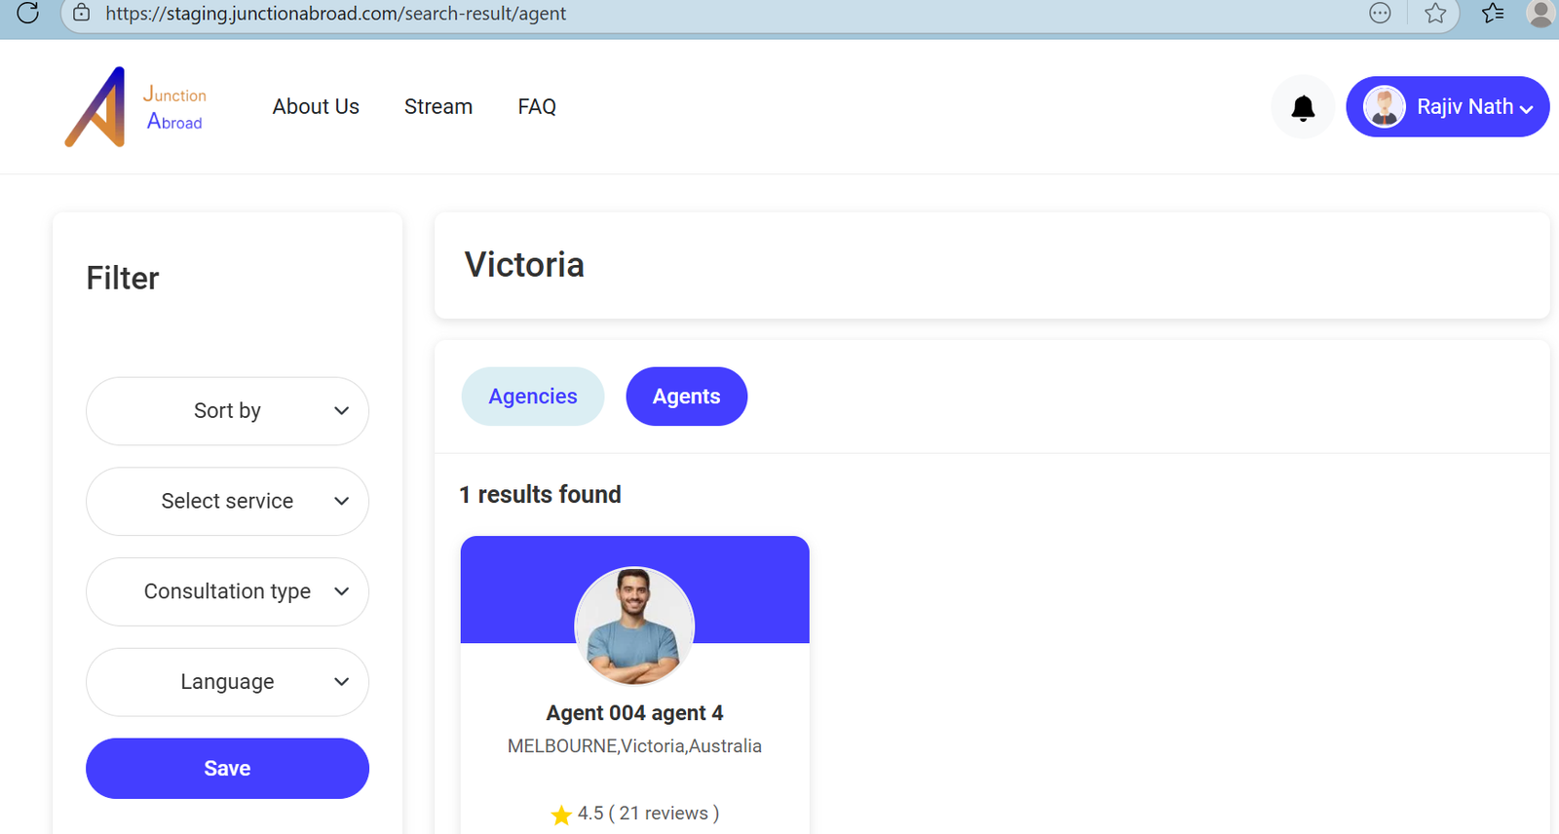The height and width of the screenshot is (834, 1559).
Task: Click the yellow rating star icon
Action: coord(561,815)
